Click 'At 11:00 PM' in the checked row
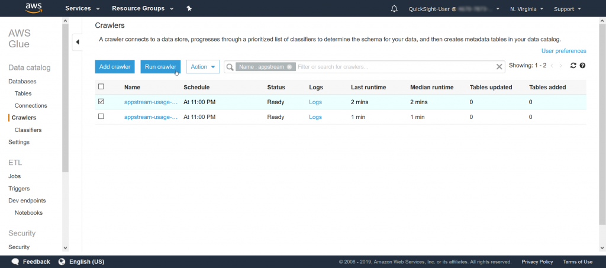The height and width of the screenshot is (268, 606). pos(199,102)
